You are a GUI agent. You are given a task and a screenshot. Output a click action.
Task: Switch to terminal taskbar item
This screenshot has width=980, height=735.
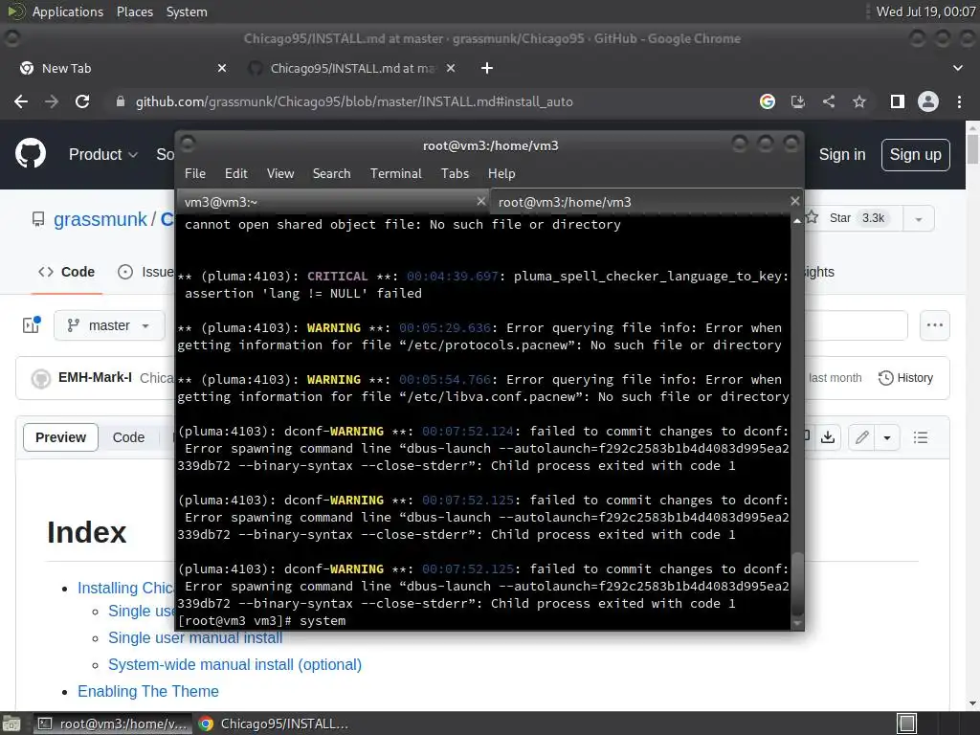click(x=111, y=724)
